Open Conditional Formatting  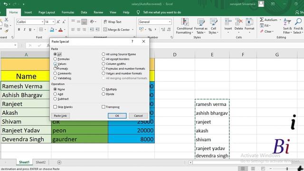pos(184,26)
